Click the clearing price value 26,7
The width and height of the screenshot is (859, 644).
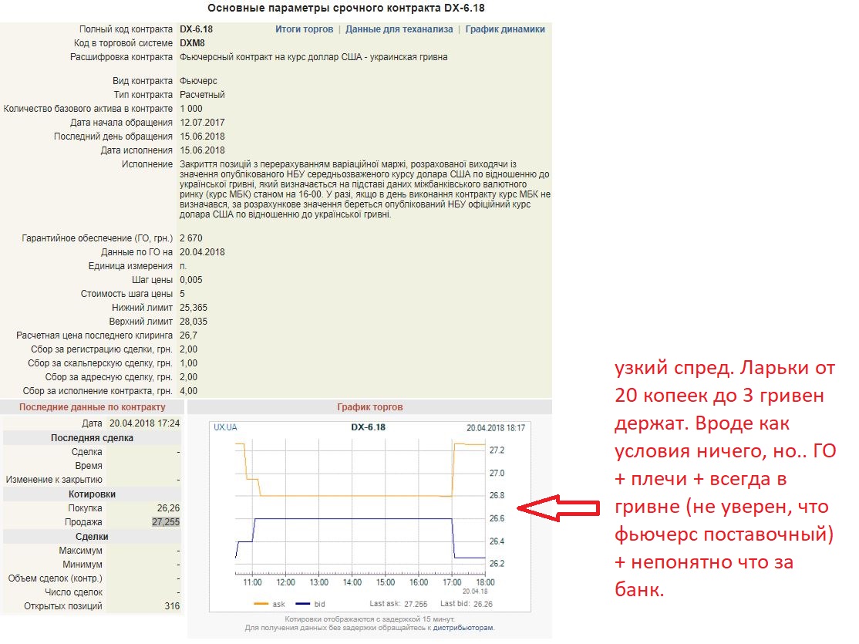click(188, 335)
